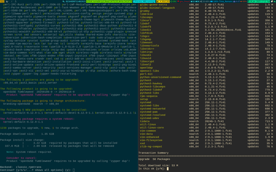Click the key icon beside the hash ID

[64, 1]
